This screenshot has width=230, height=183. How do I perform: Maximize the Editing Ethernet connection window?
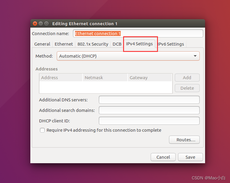pos(46,23)
